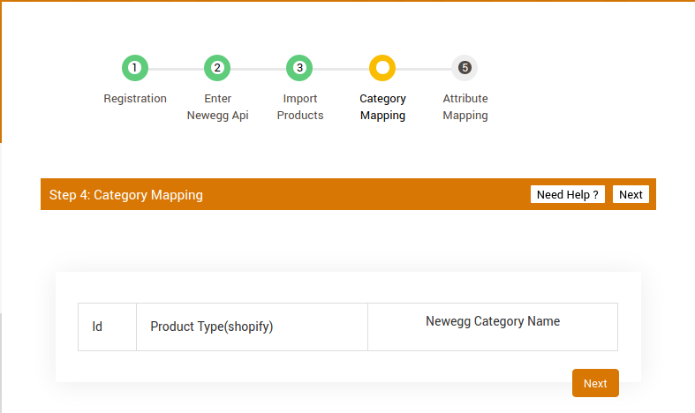Switch to Import Products step label
The width and height of the screenshot is (695, 413).
(x=300, y=107)
